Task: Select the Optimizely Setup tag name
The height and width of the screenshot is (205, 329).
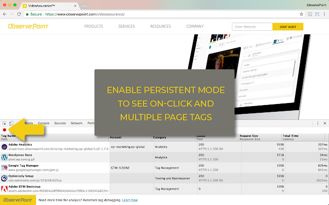Action: [21, 176]
